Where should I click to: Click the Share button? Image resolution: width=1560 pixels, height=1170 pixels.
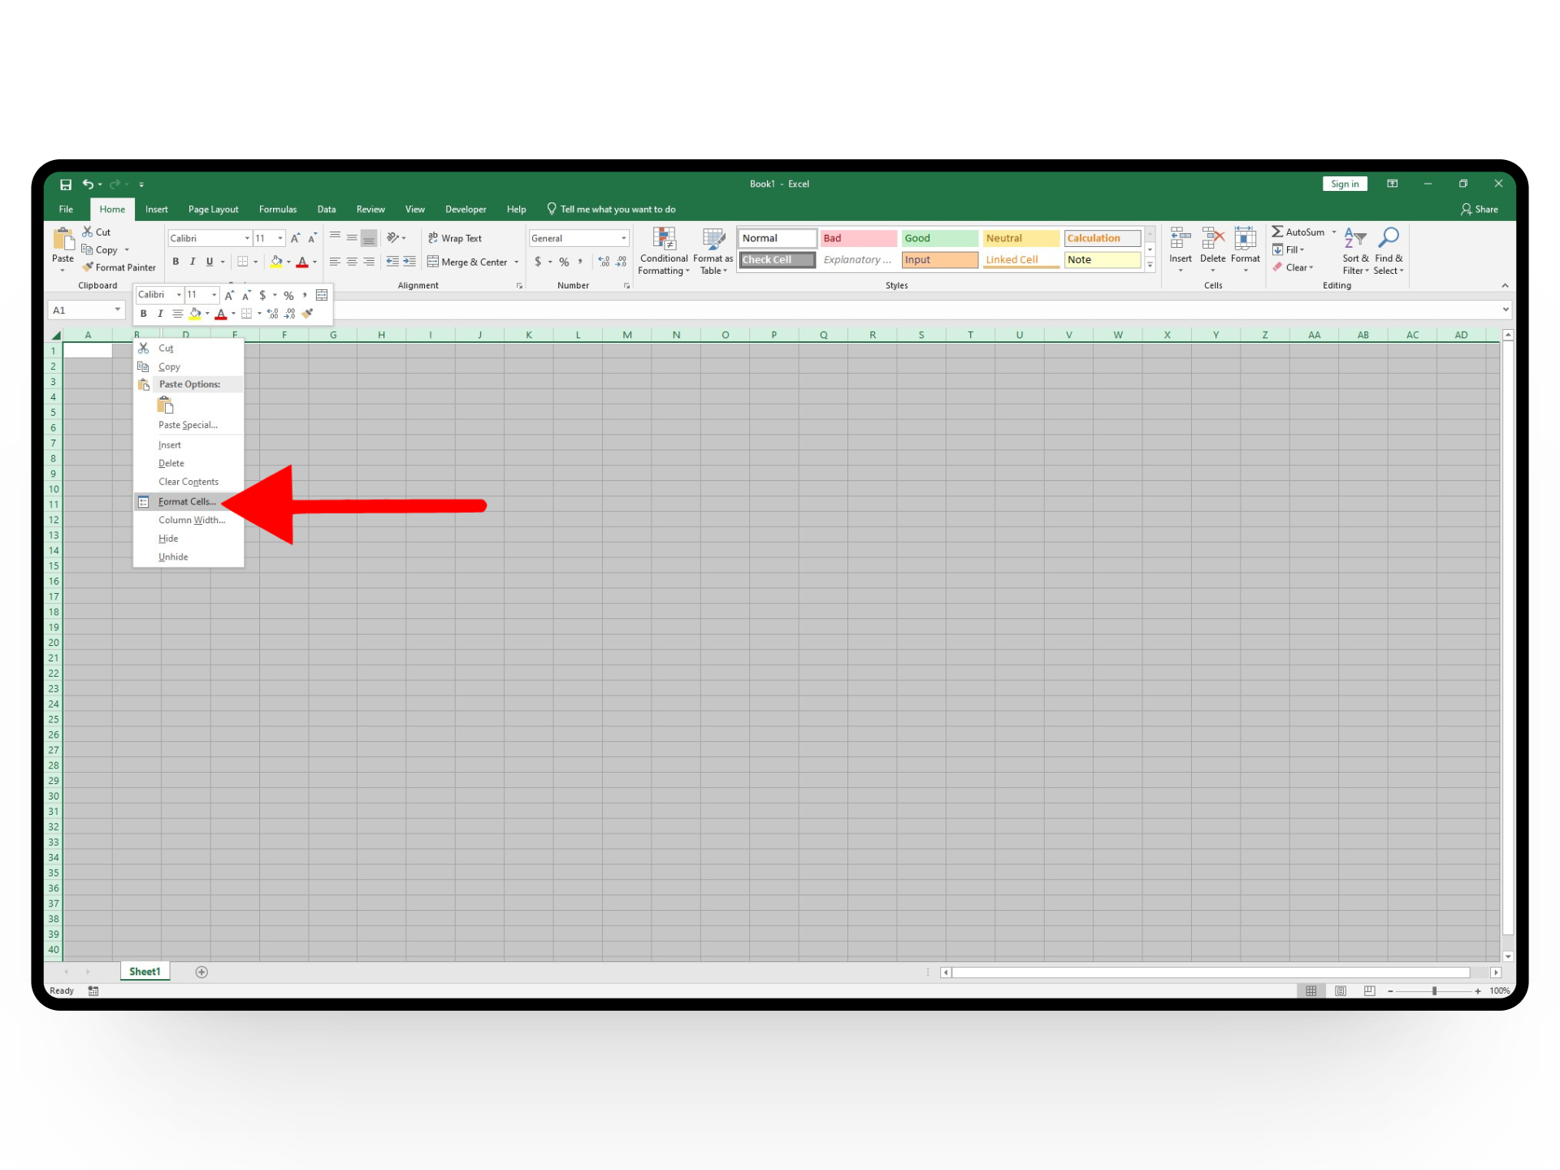tap(1480, 209)
